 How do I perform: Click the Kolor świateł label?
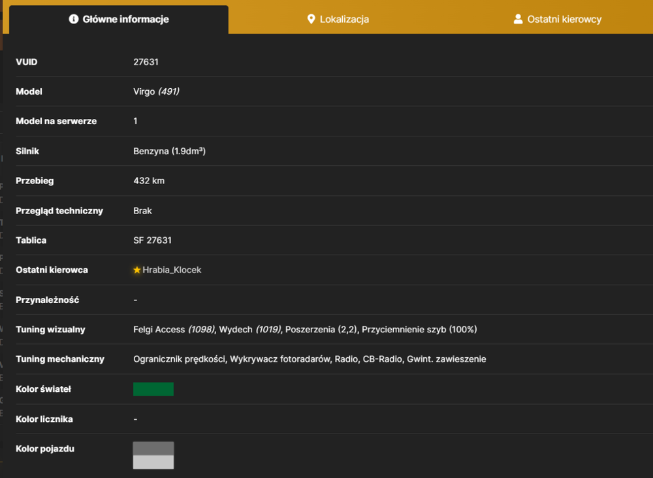(x=43, y=389)
